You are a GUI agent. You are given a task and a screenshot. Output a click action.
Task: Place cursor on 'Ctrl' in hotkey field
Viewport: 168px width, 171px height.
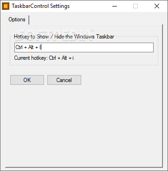[x=19, y=47]
